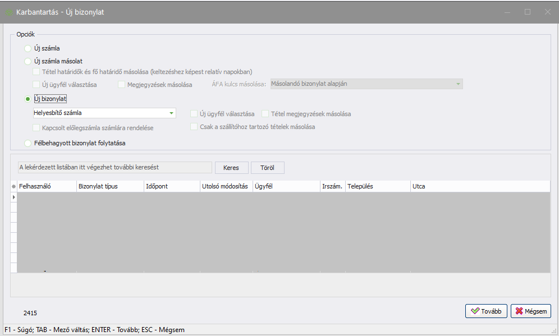
Task: Click the Keres search button
Action: click(x=231, y=168)
